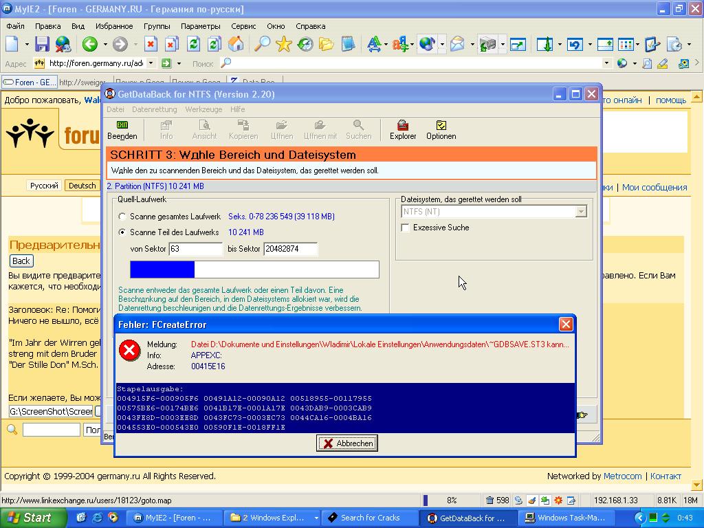Open the помощь link
This screenshot has height=528, width=704.
[x=671, y=100]
